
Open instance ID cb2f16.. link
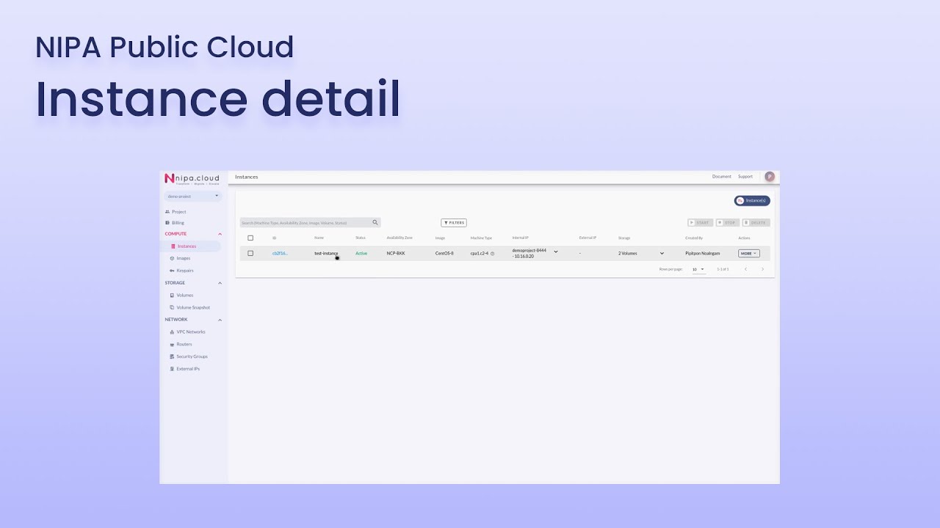[280, 254]
